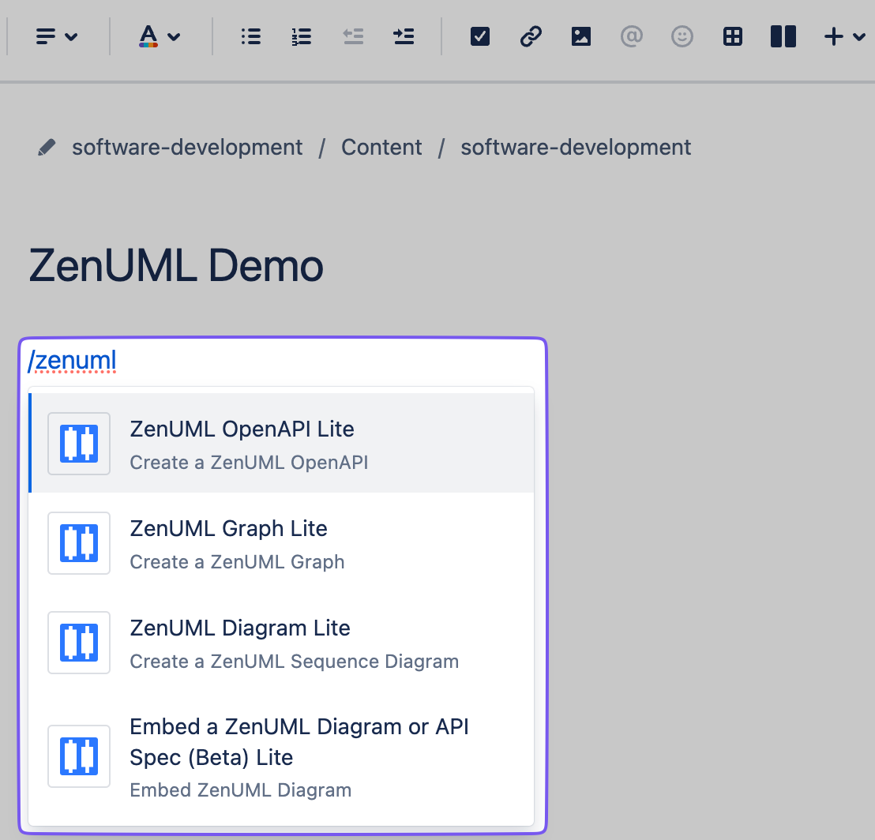This screenshot has height=840, width=875.
Task: Mention a user with the @ icon
Action: 631,36
